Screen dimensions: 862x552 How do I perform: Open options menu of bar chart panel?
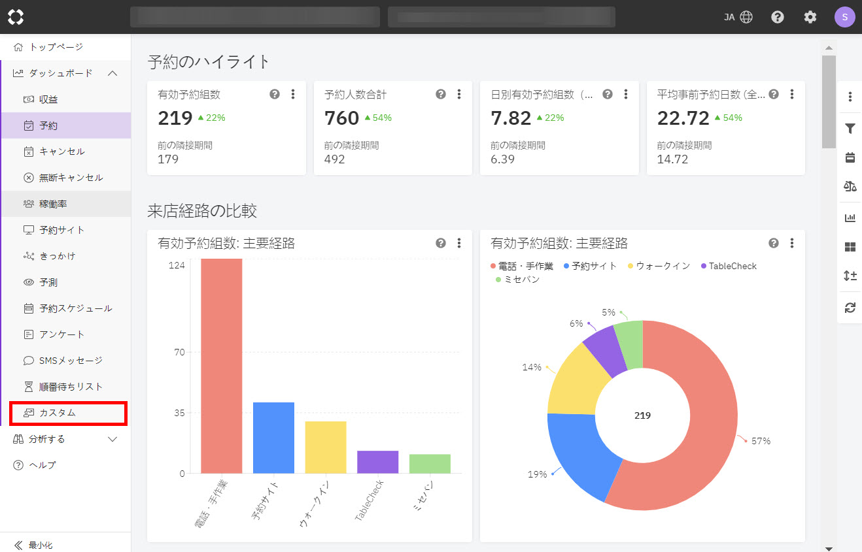click(459, 243)
